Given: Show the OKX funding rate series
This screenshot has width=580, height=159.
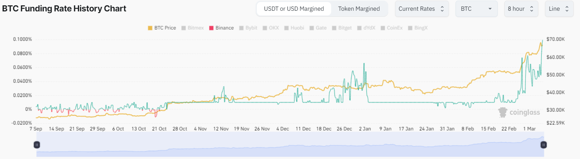Looking at the screenshot, I should (271, 28).
